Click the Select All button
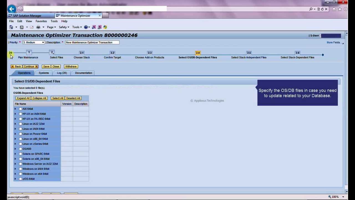 (x=58, y=98)
